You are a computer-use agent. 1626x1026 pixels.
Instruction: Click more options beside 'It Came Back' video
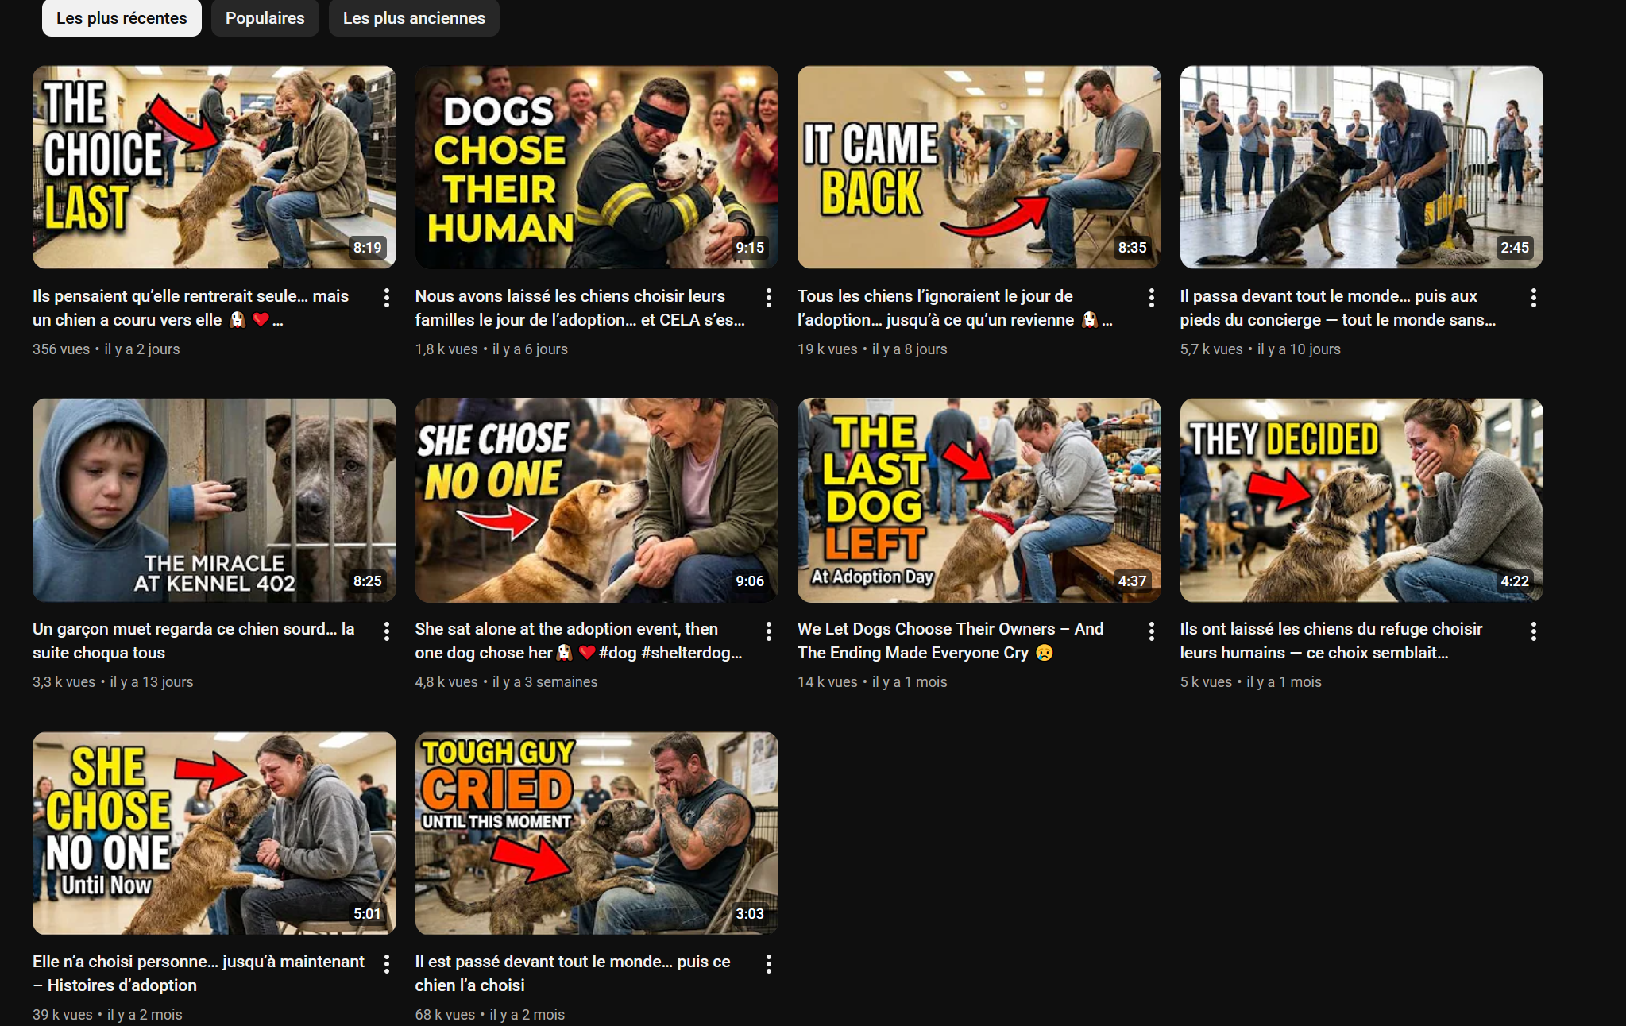point(1151,298)
